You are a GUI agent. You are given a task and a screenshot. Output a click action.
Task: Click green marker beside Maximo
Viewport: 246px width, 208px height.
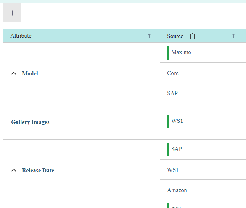pos(168,53)
